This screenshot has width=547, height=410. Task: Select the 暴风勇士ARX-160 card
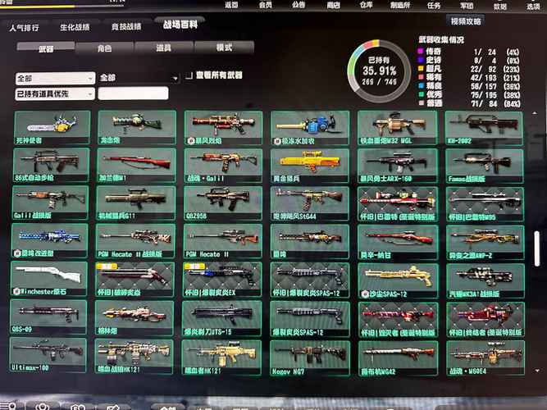pyautogui.click(x=398, y=166)
